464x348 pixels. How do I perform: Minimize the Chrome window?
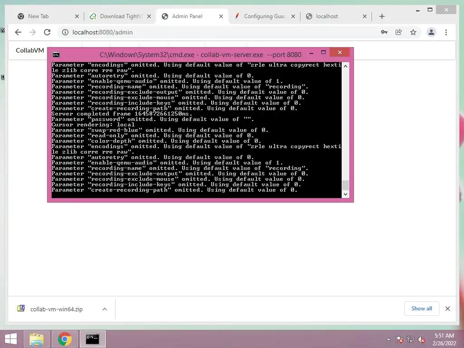417,10
